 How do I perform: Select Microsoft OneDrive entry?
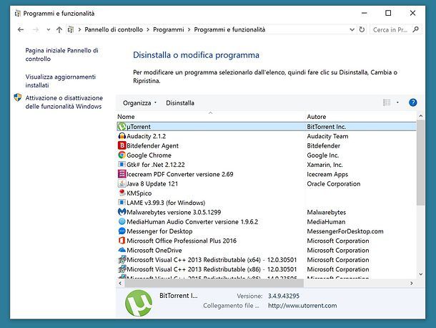(154, 250)
